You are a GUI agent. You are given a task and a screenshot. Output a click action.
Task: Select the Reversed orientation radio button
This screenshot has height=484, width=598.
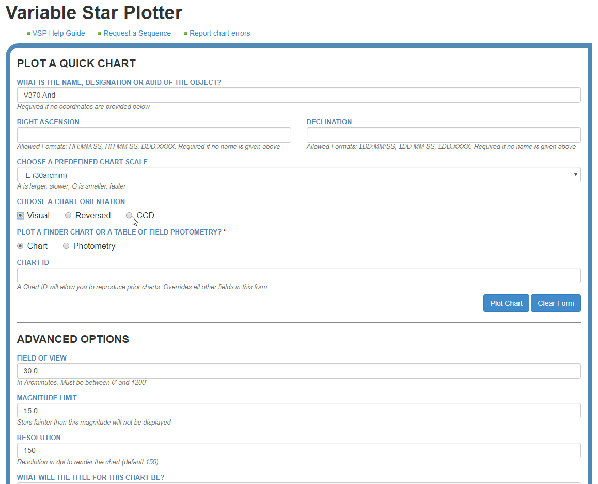68,215
